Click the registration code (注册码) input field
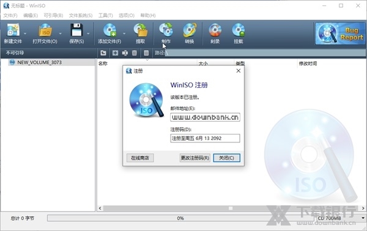 (x=205, y=138)
